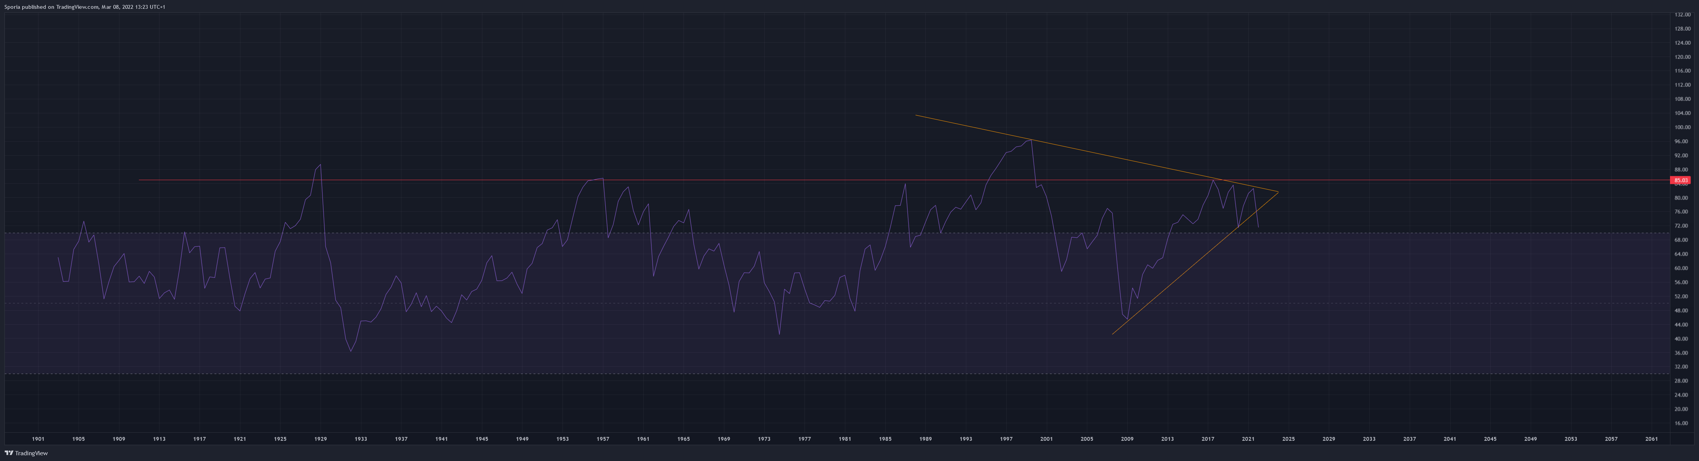1699x461 pixels.
Task: Click the 2013 year label on time axis
Action: (1167, 438)
